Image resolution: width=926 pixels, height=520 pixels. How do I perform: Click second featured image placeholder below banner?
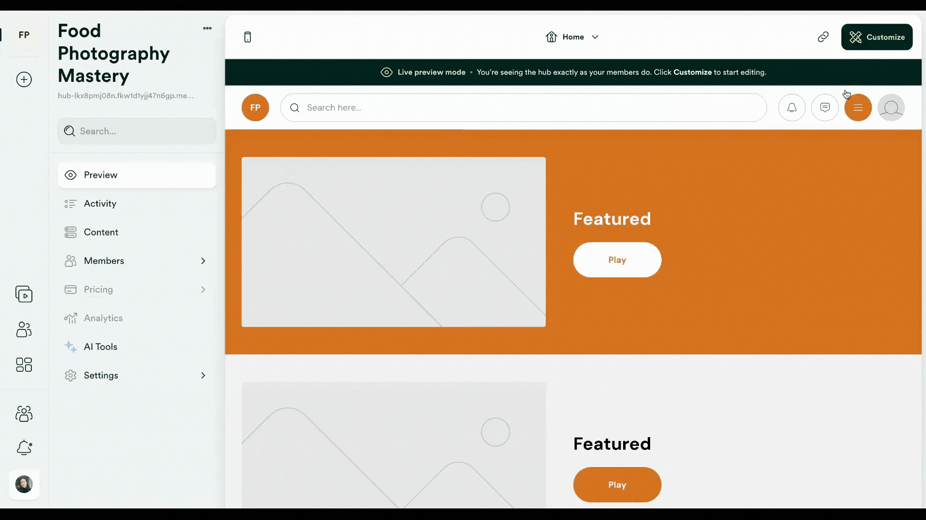click(x=394, y=445)
